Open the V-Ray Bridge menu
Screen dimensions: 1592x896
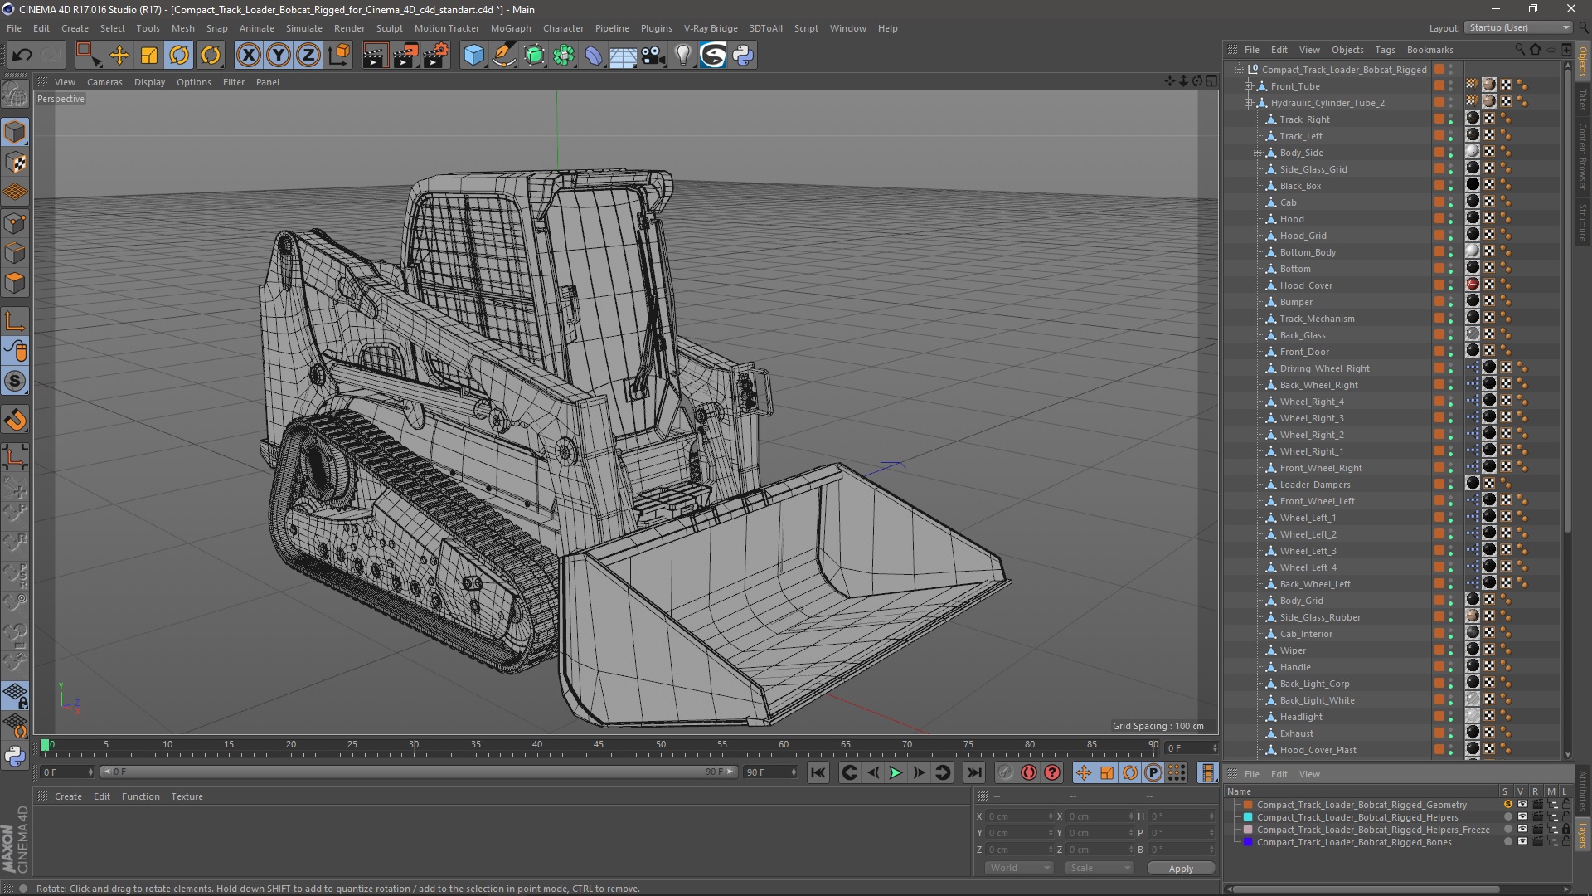(711, 28)
